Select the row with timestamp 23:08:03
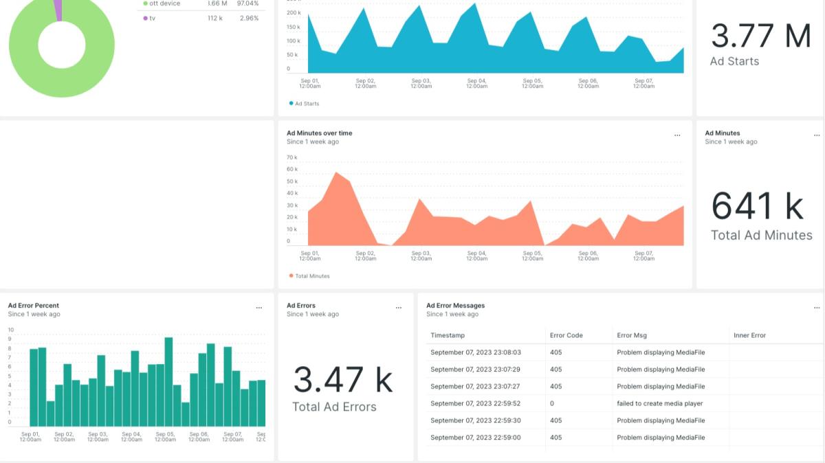 [476, 352]
